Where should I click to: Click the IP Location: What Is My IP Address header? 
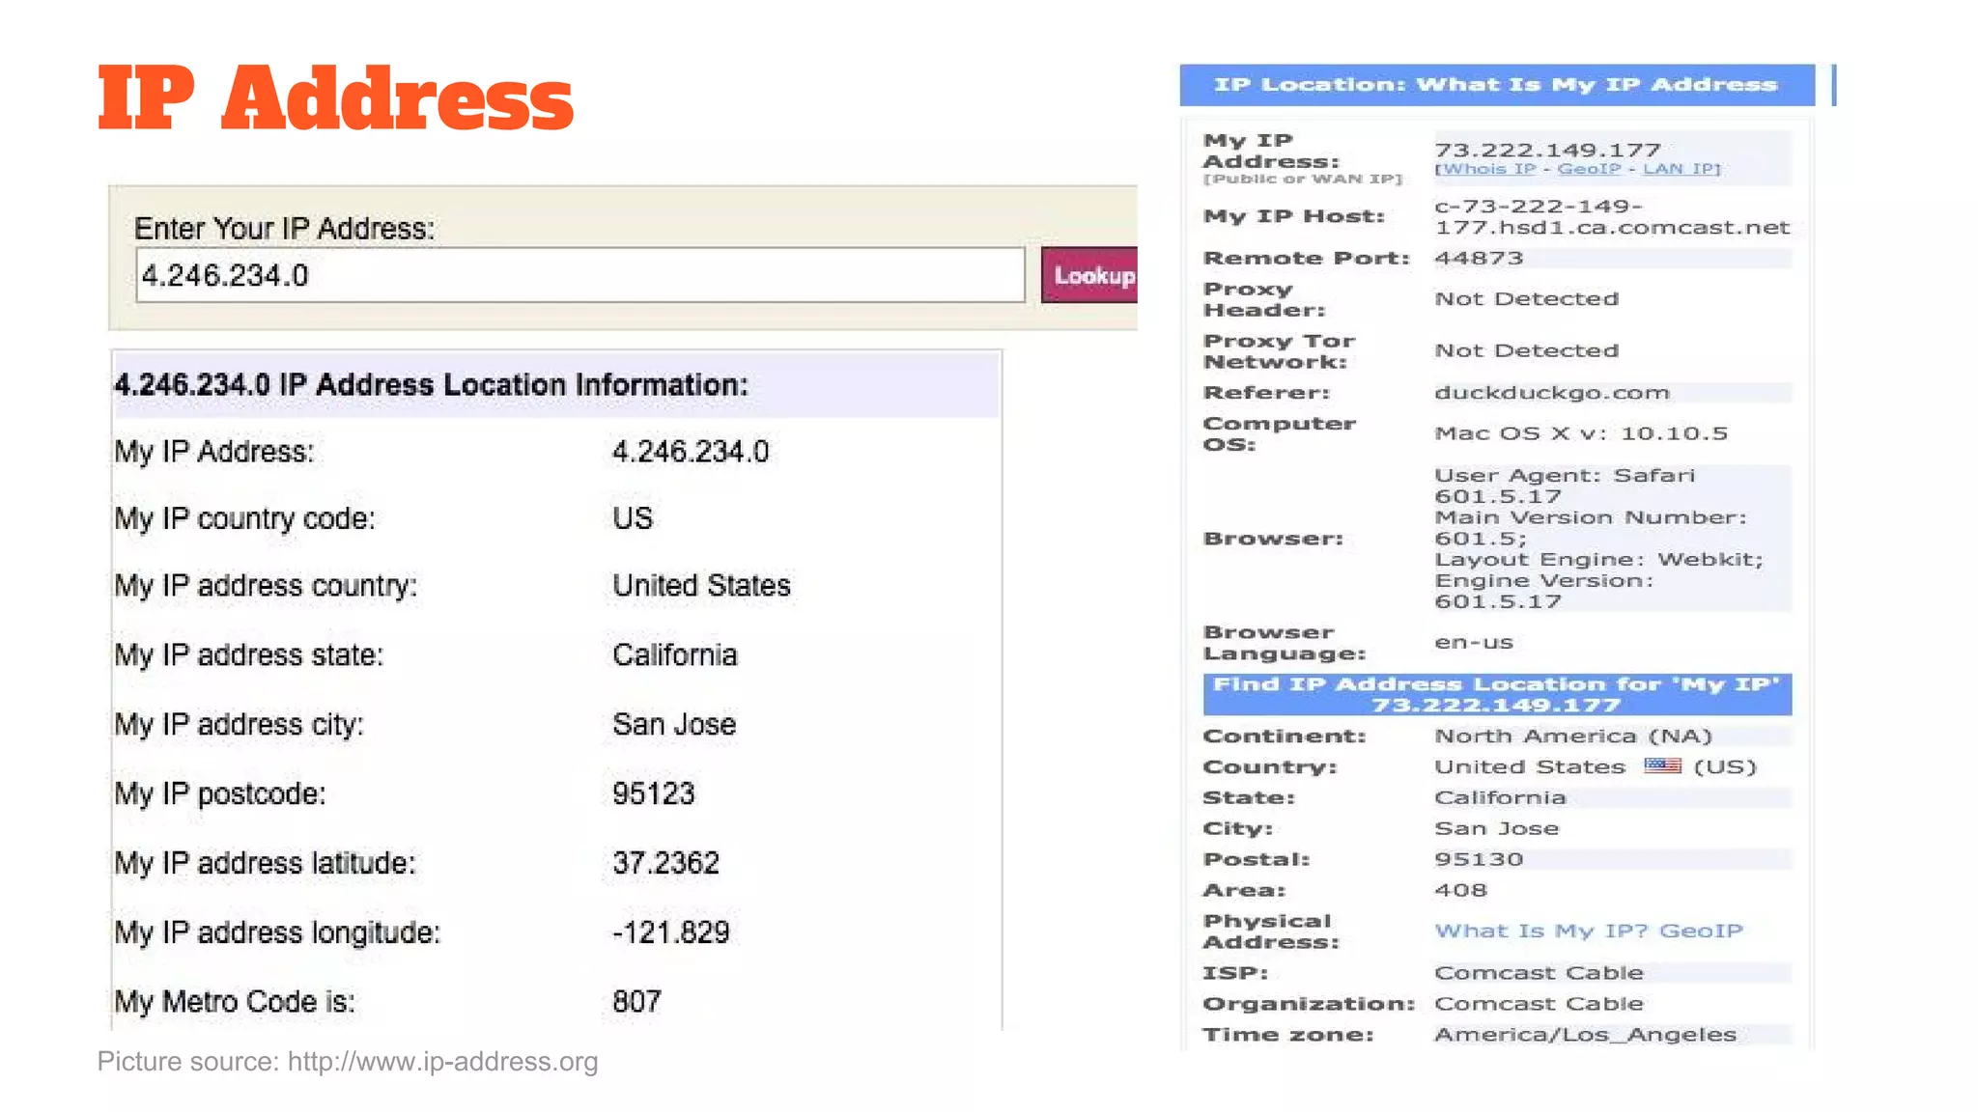[x=1495, y=85]
